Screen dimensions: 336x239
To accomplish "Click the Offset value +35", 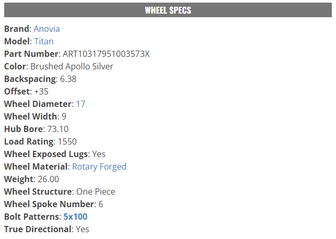I will pyautogui.click(x=41, y=91).
